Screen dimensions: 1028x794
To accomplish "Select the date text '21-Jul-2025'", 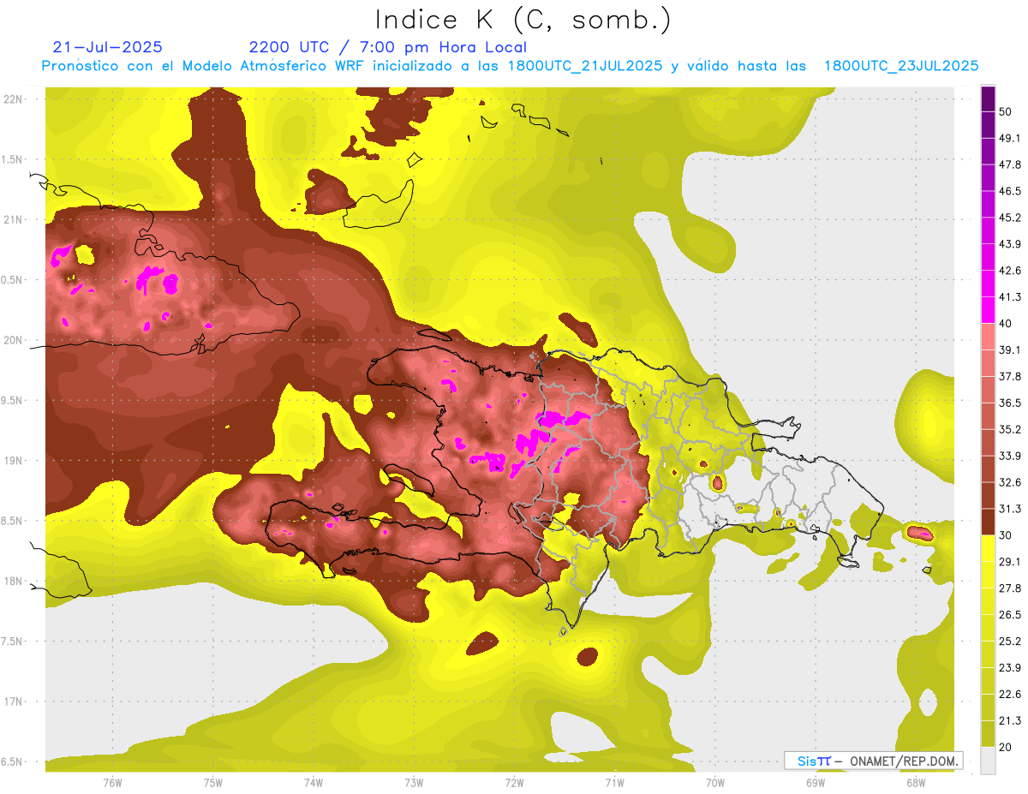I will pos(107,47).
